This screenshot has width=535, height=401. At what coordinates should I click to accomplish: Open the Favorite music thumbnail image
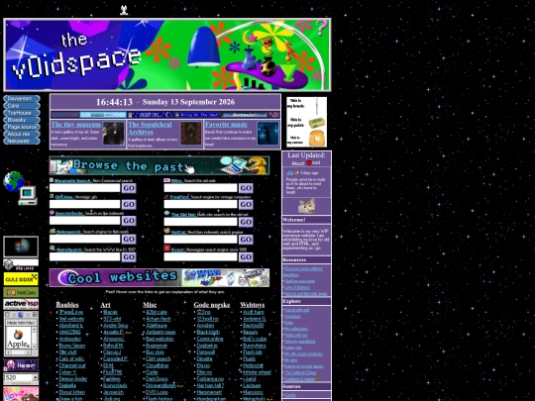267,134
